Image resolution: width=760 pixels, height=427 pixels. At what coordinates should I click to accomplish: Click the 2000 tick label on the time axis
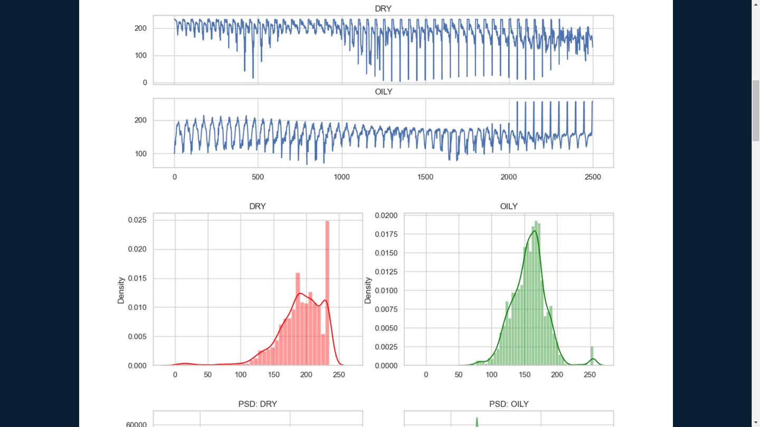[x=509, y=177]
